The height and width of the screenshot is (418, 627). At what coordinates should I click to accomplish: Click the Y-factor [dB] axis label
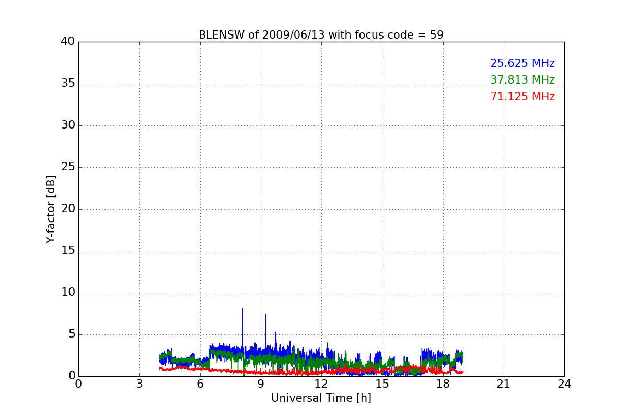tap(51, 209)
